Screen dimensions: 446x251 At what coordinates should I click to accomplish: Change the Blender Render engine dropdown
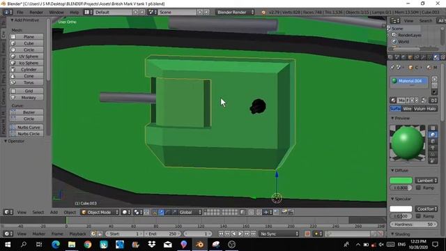pyautogui.click(x=235, y=13)
